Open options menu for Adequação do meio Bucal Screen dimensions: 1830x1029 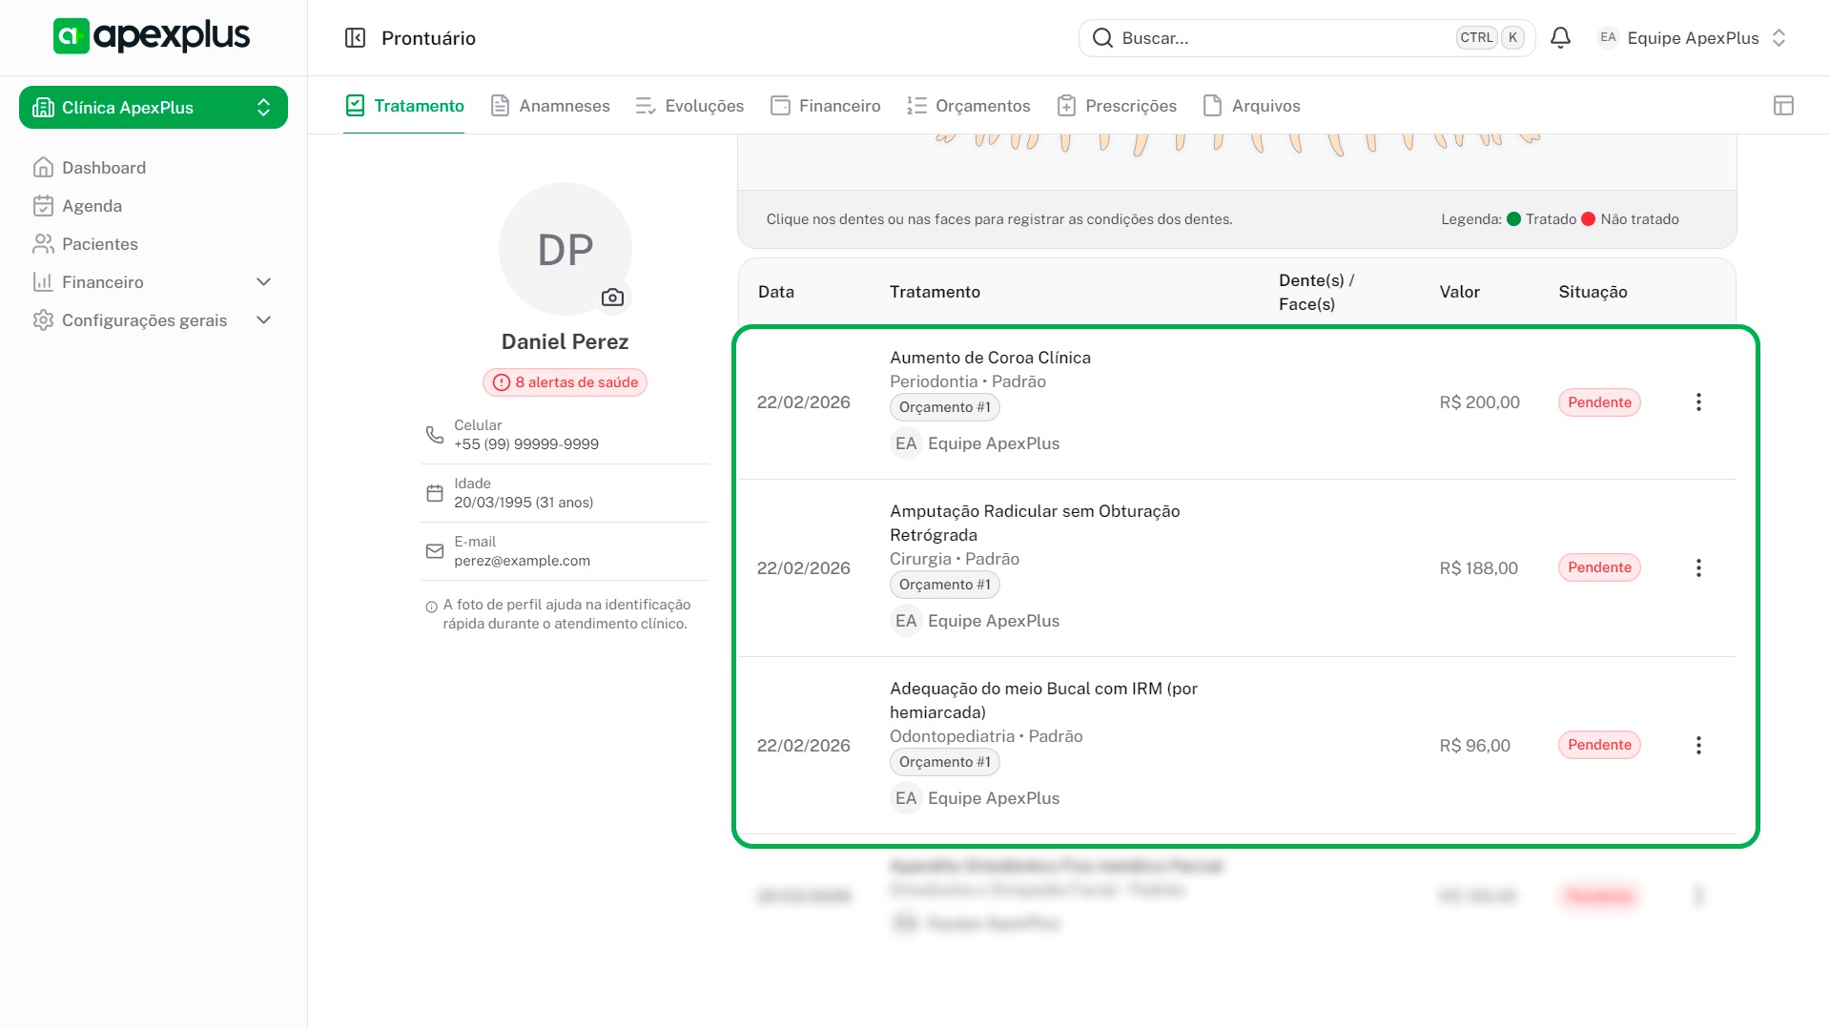pyautogui.click(x=1697, y=746)
